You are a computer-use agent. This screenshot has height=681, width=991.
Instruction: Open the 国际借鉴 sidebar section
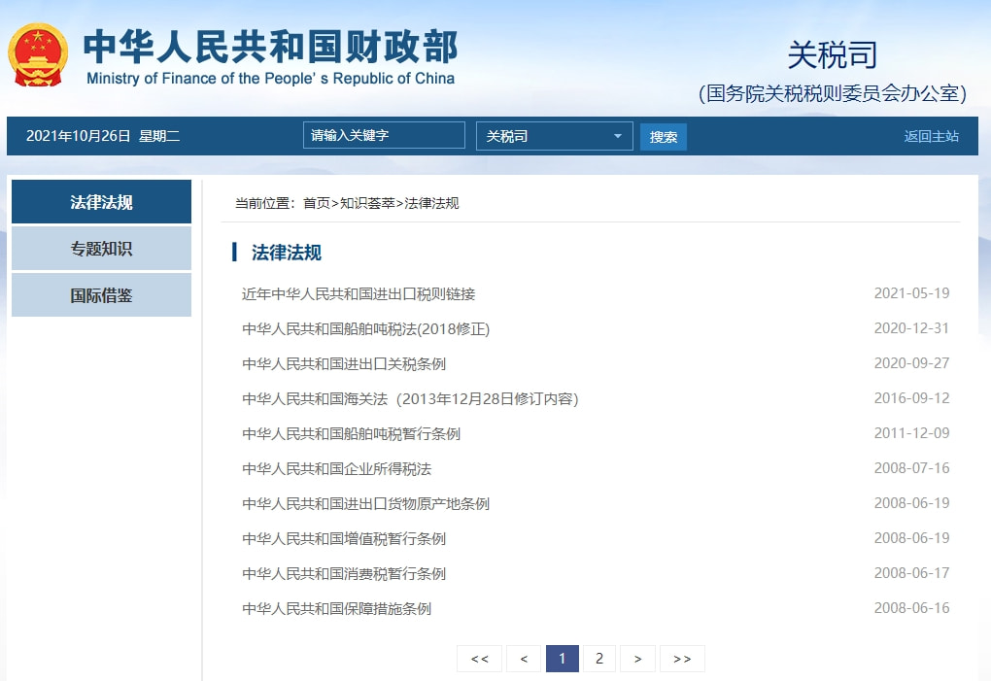click(100, 295)
